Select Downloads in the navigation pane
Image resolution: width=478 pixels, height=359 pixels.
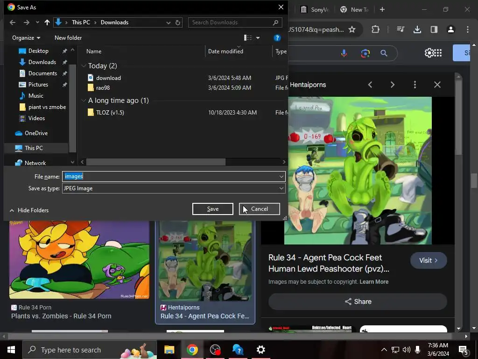[x=42, y=62]
